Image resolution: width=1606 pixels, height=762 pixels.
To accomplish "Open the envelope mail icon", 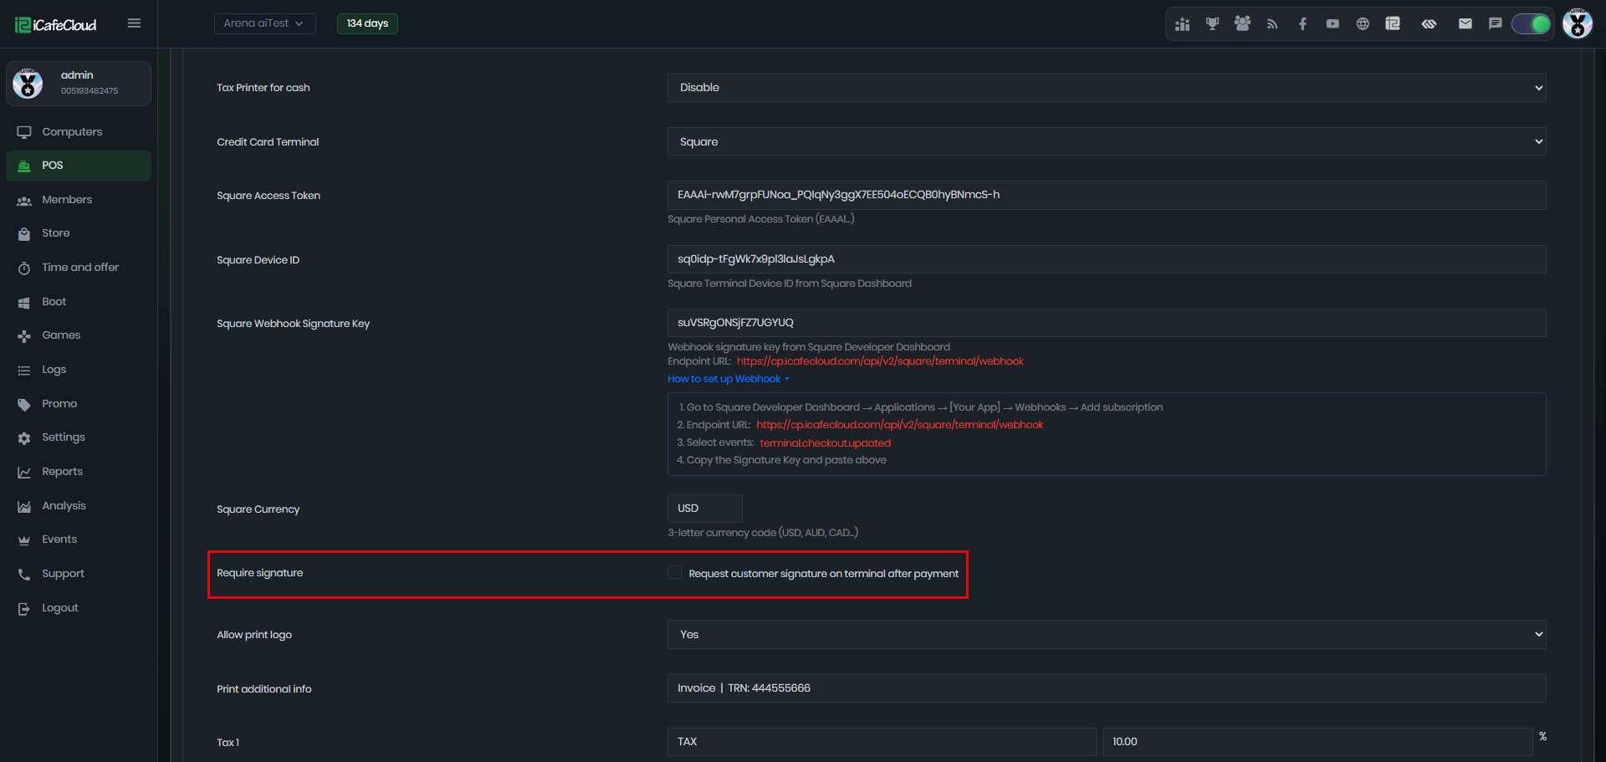I will (1465, 24).
